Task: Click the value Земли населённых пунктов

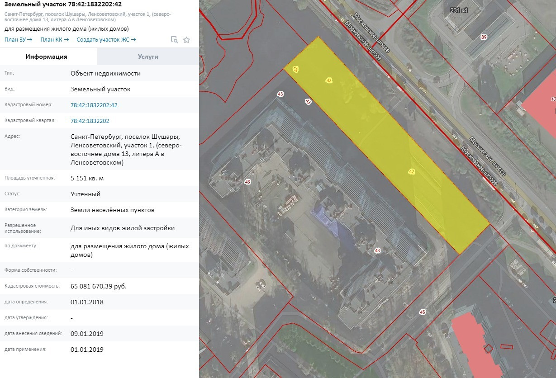Action: point(113,210)
